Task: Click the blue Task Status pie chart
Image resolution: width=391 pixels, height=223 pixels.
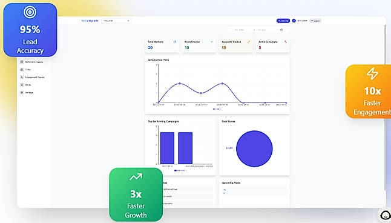Action: (254, 148)
